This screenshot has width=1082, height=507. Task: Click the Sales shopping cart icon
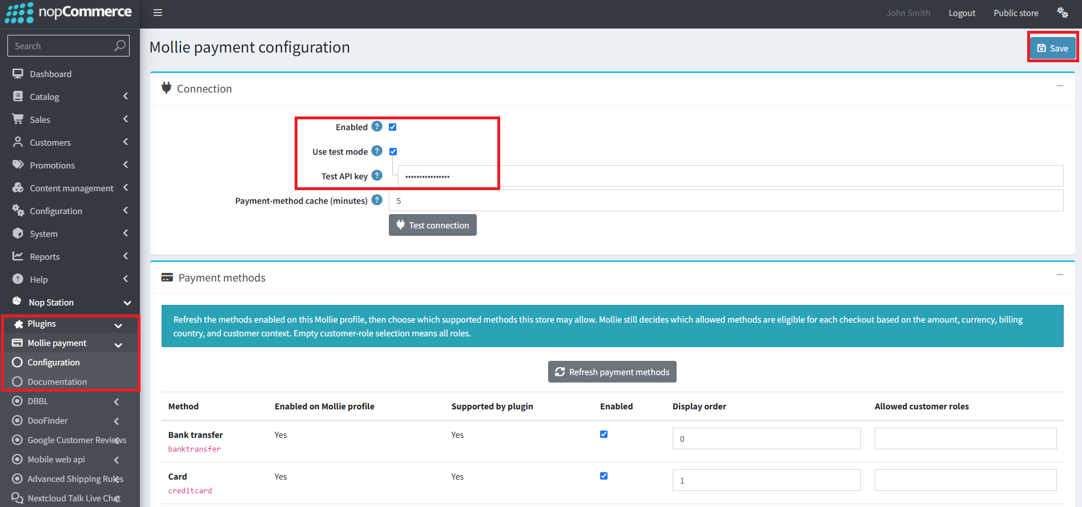click(18, 119)
